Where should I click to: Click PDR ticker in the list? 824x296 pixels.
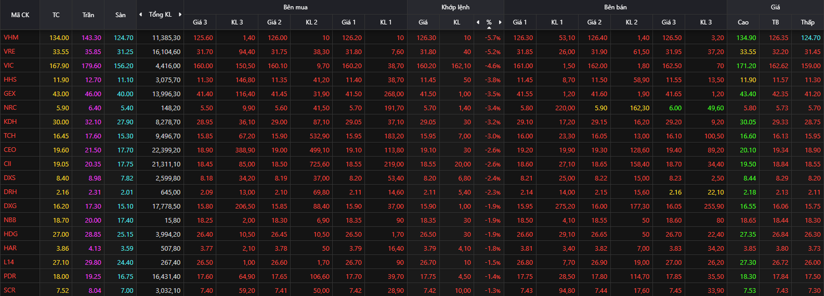pos(9,276)
